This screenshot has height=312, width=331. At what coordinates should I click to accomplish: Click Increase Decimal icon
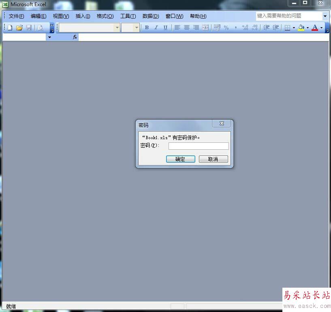coord(245,28)
